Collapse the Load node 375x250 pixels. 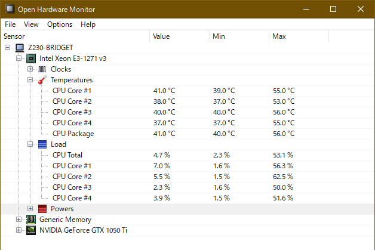30,144
